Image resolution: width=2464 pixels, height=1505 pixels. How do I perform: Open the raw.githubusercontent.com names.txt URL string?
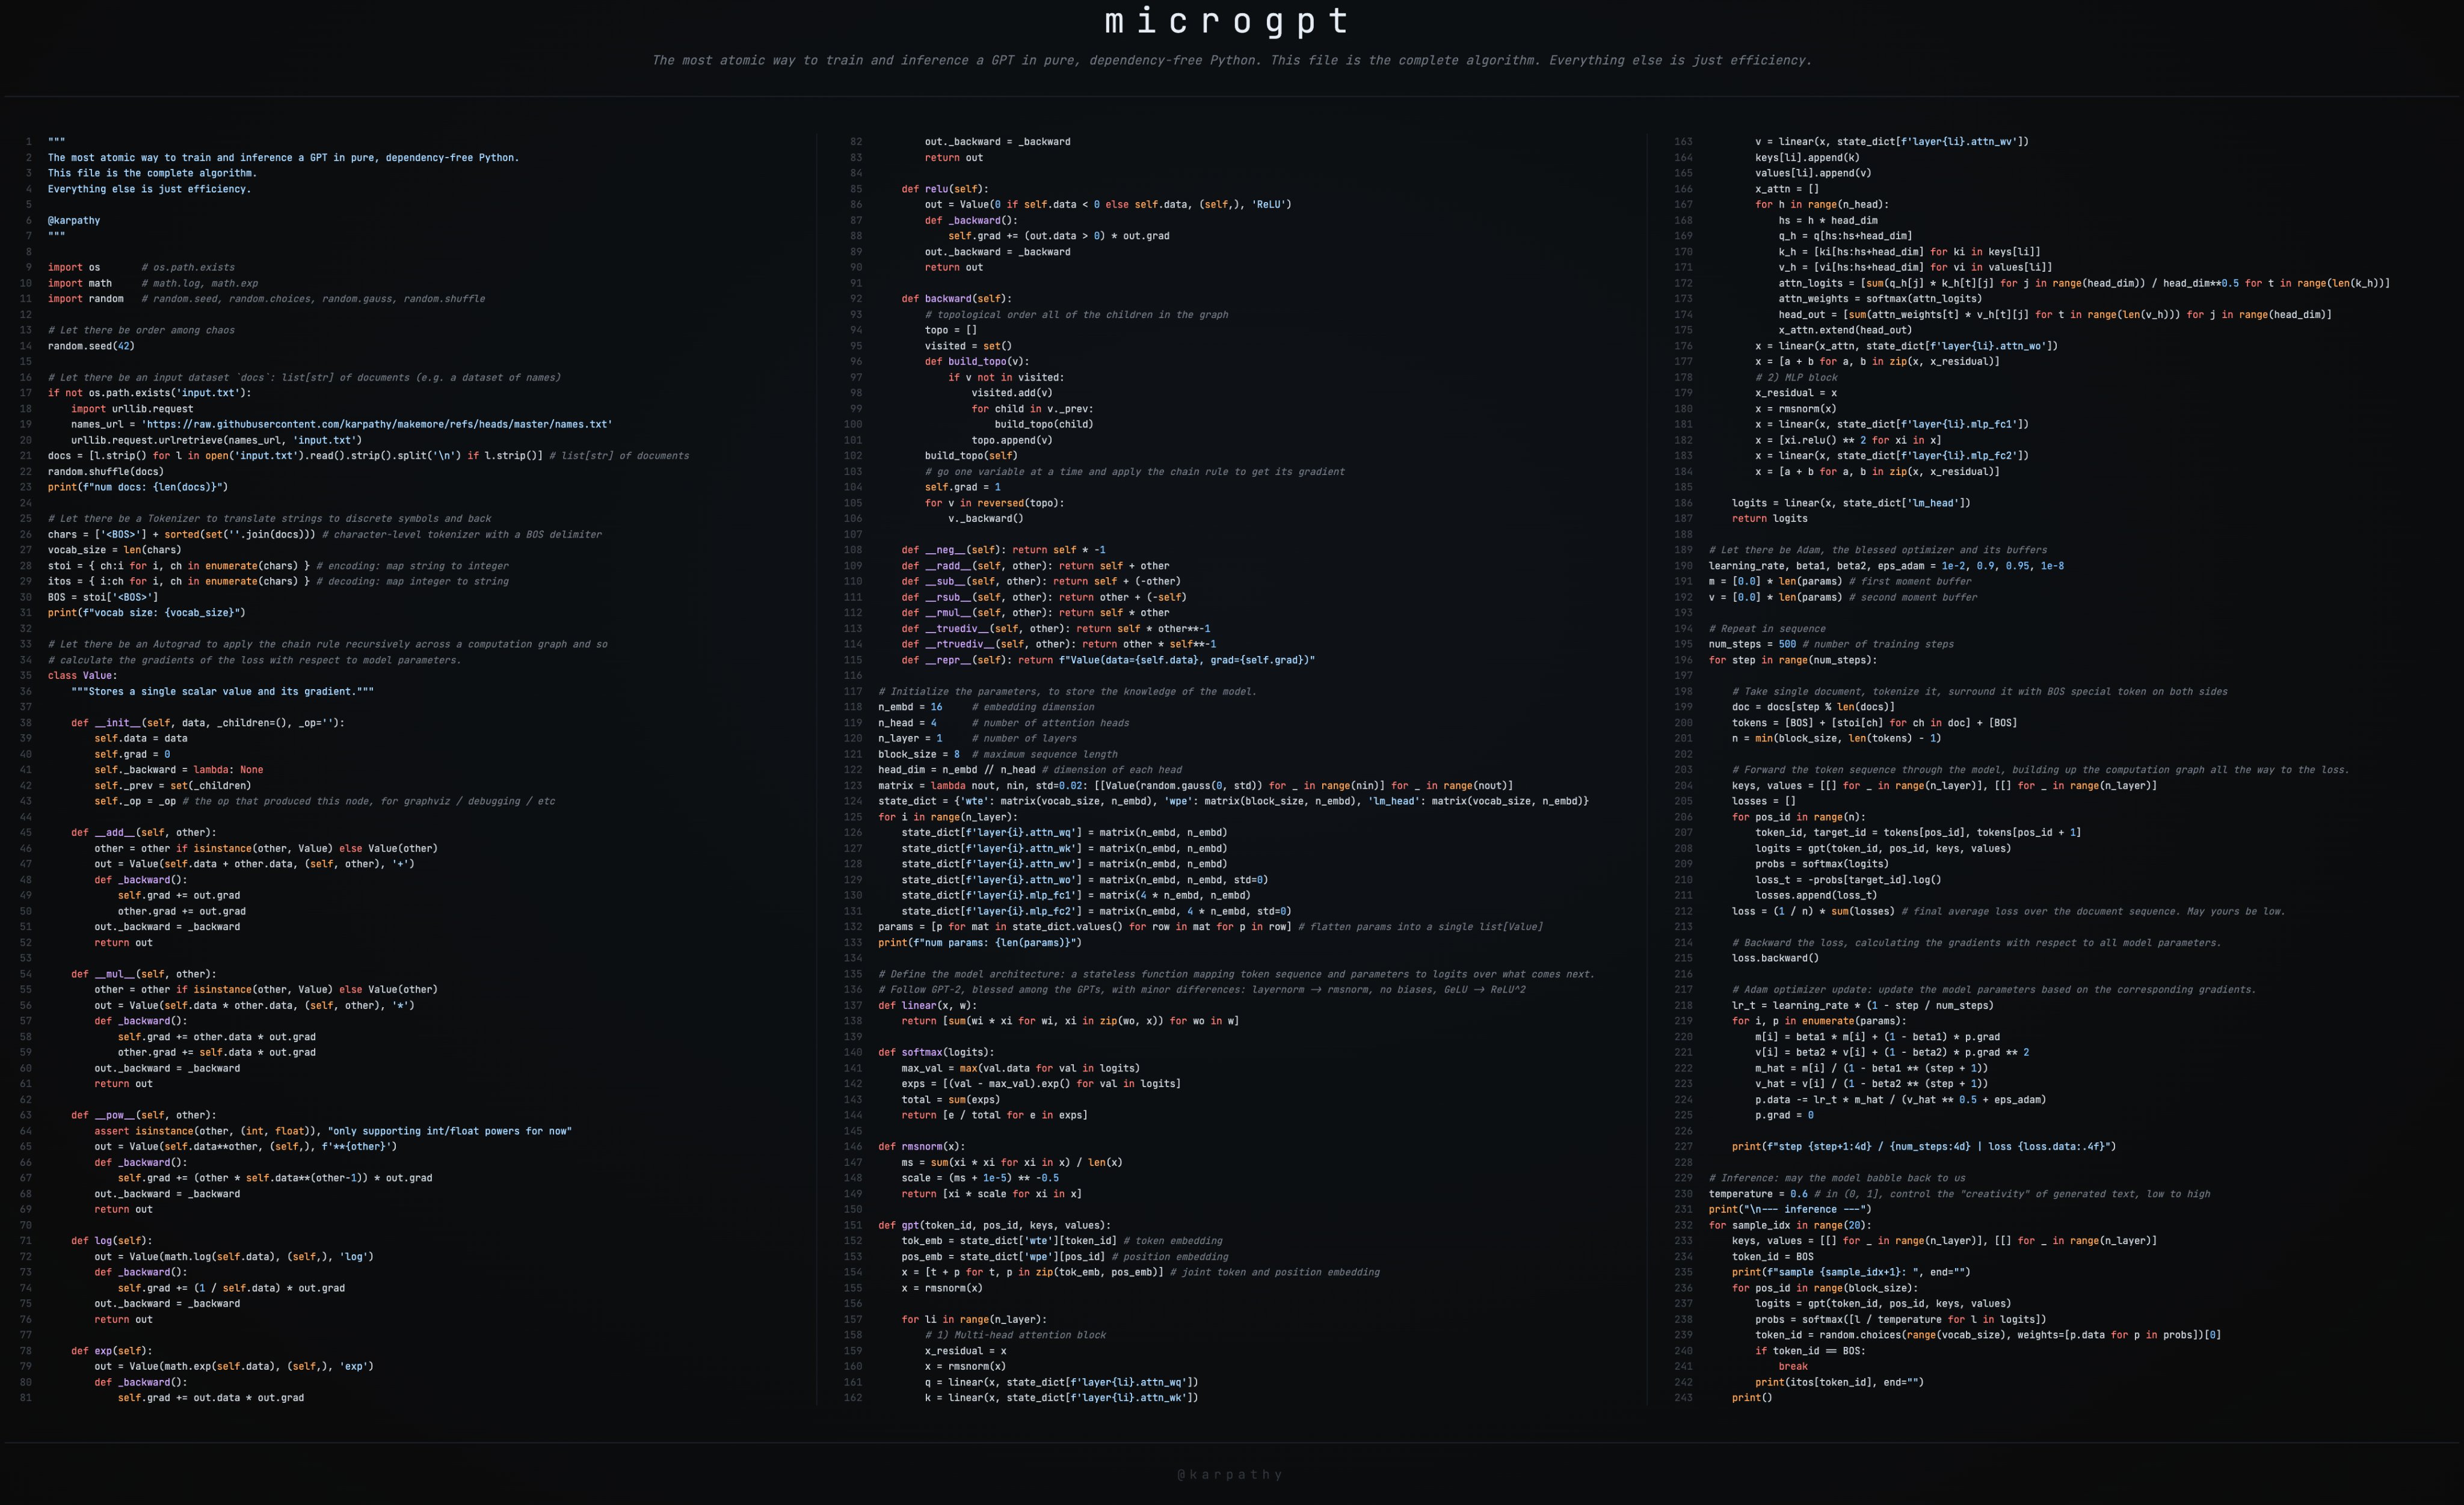377,425
